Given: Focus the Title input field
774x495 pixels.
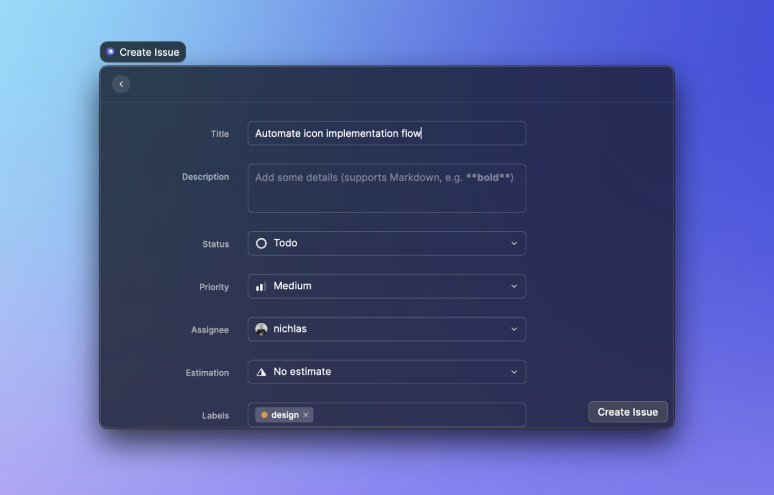Looking at the screenshot, I should [387, 133].
